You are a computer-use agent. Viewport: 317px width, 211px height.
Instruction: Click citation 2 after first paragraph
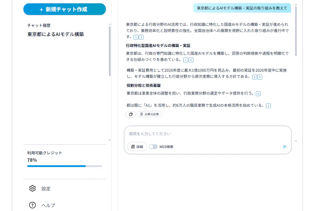tap(141, 37)
